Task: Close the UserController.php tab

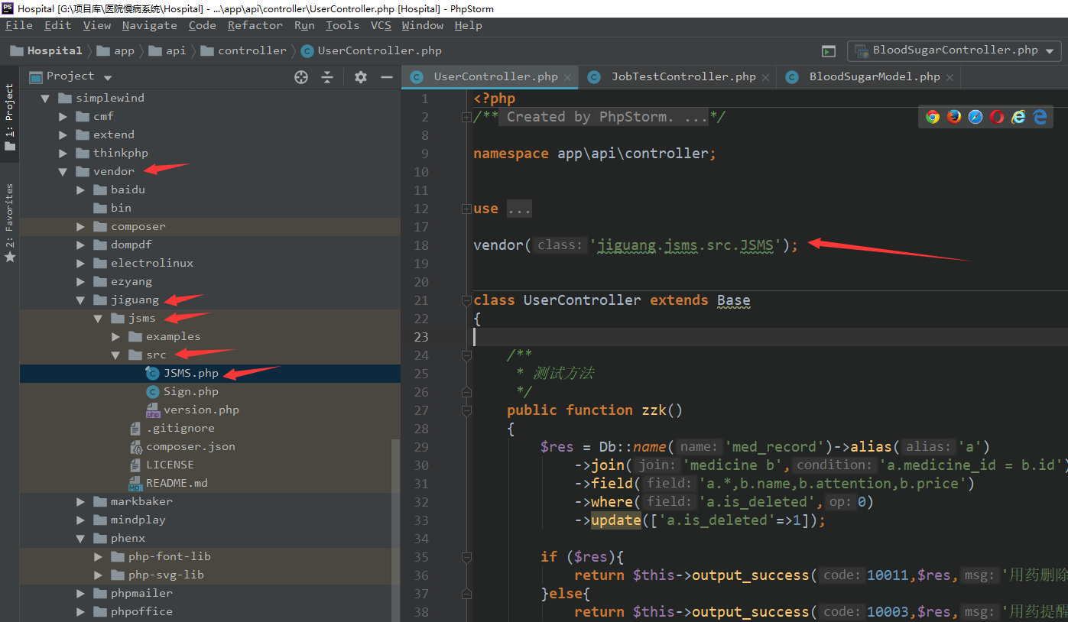Action: (x=567, y=77)
